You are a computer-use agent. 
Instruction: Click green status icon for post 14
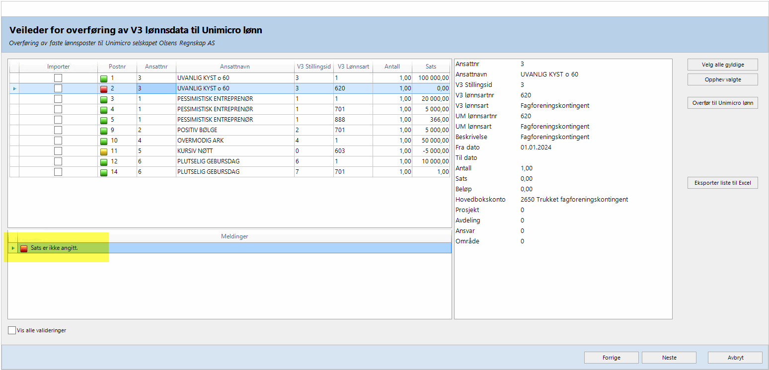(104, 172)
